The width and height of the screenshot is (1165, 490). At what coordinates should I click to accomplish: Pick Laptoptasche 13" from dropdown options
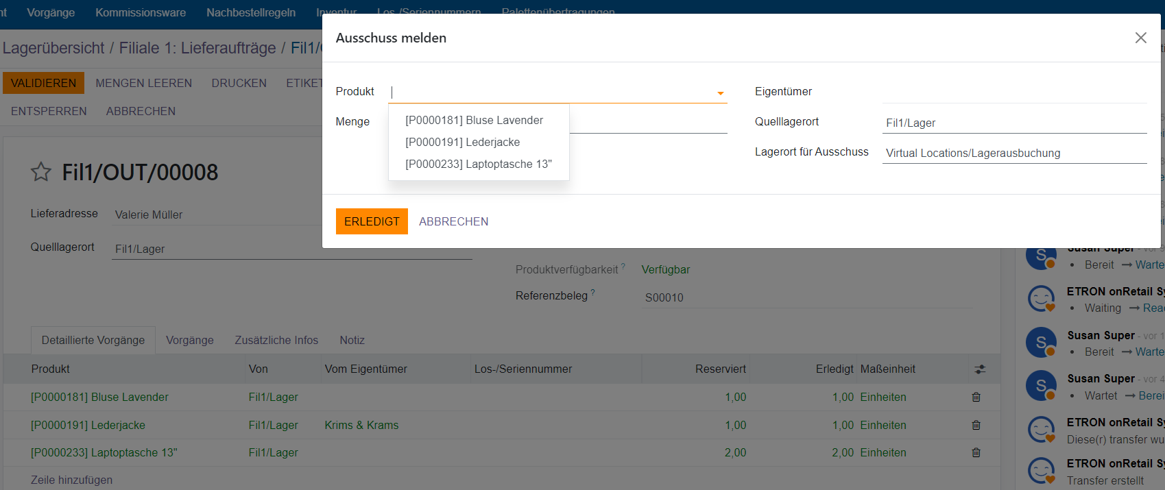pos(478,164)
